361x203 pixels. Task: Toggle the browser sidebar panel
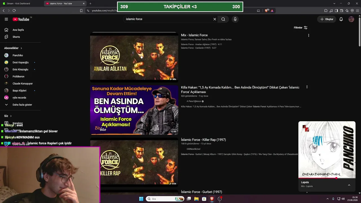click(x=336, y=11)
